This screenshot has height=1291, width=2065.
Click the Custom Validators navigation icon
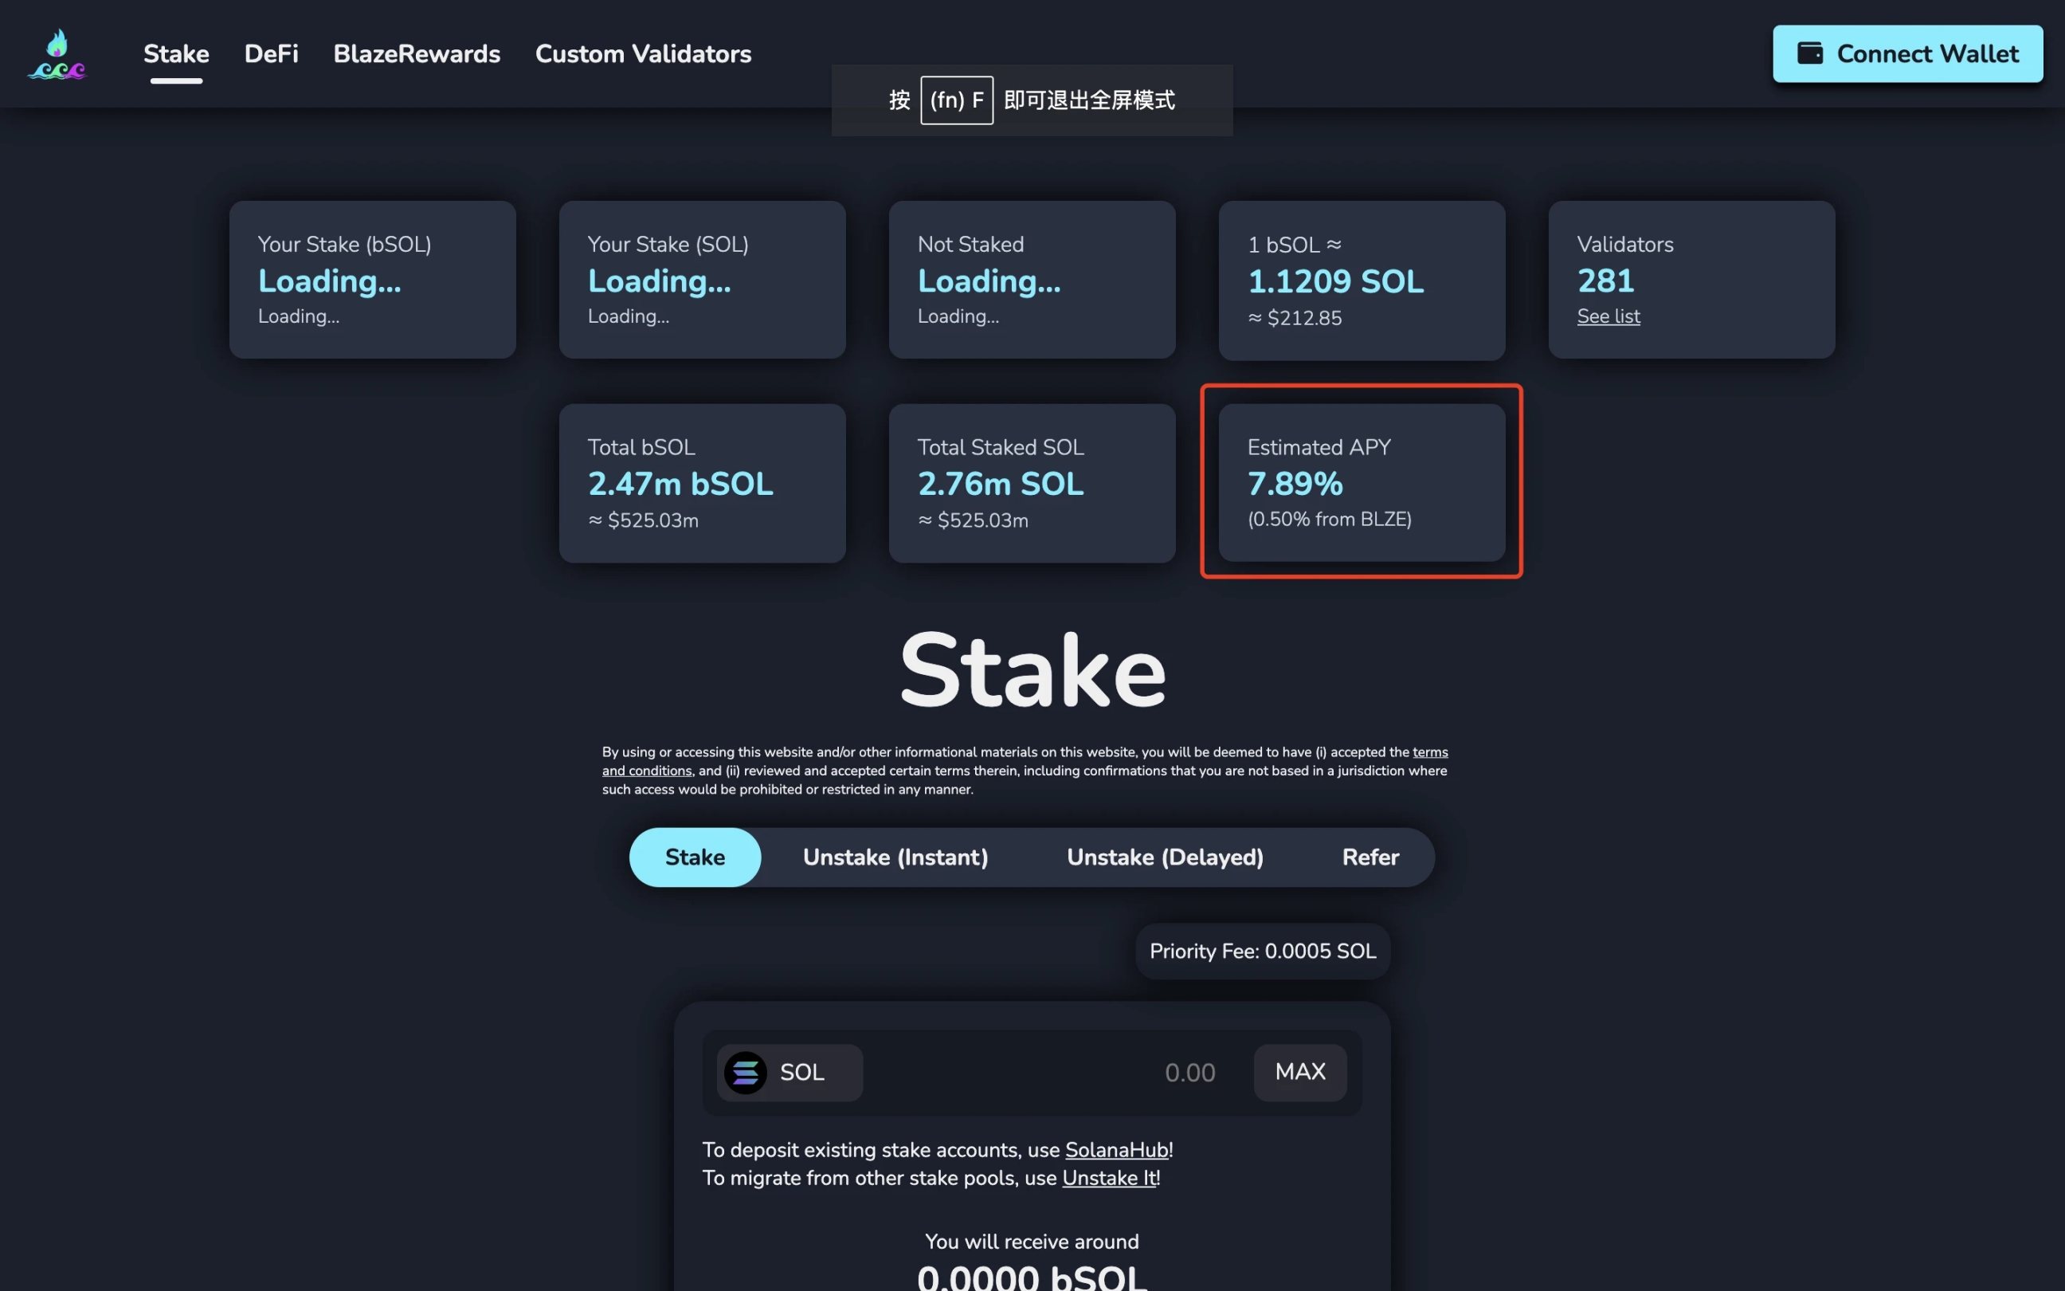tap(642, 52)
